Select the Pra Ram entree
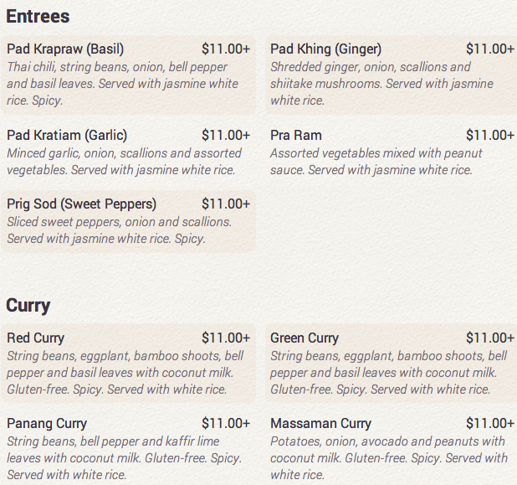This screenshot has height=485, width=517. (x=391, y=152)
